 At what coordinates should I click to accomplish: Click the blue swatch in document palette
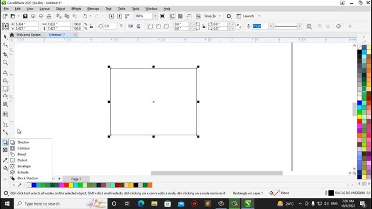coord(34,185)
